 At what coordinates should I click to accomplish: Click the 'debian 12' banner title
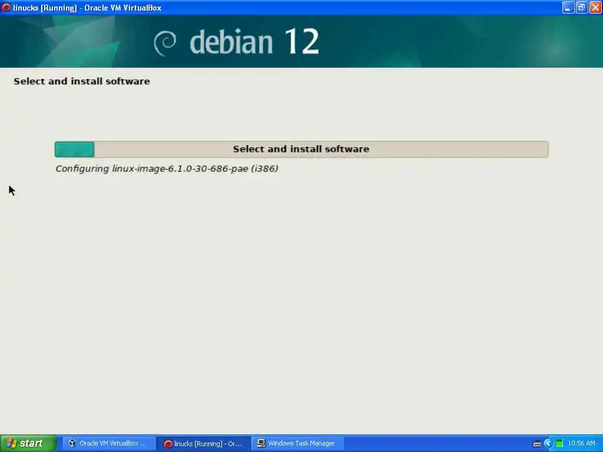tap(254, 42)
